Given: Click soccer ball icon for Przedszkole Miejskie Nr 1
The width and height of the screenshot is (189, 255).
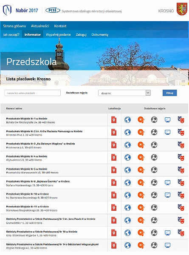Looking at the screenshot, I should tap(154, 120).
